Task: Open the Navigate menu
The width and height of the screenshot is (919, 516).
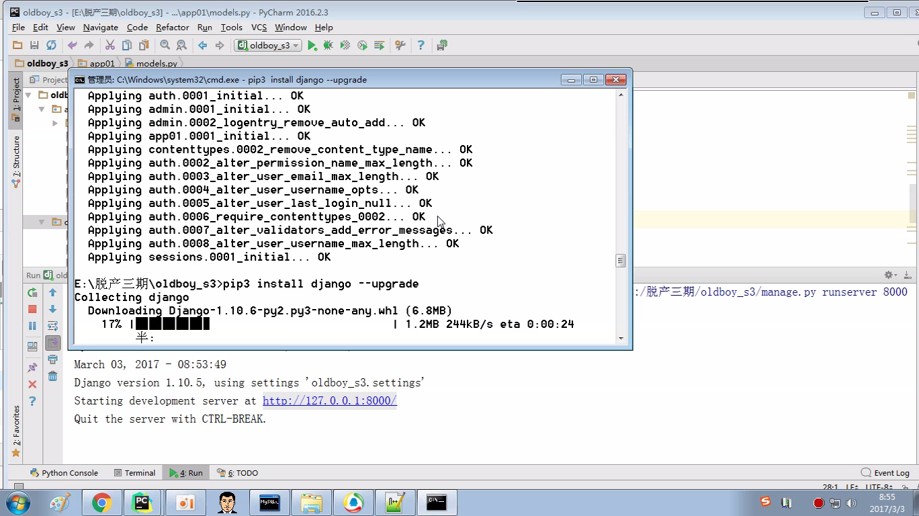Action: [x=100, y=27]
